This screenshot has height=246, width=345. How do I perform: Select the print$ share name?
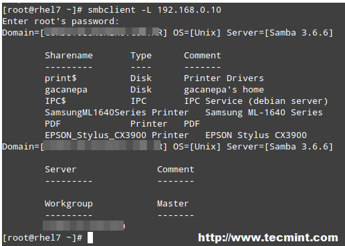pos(61,78)
